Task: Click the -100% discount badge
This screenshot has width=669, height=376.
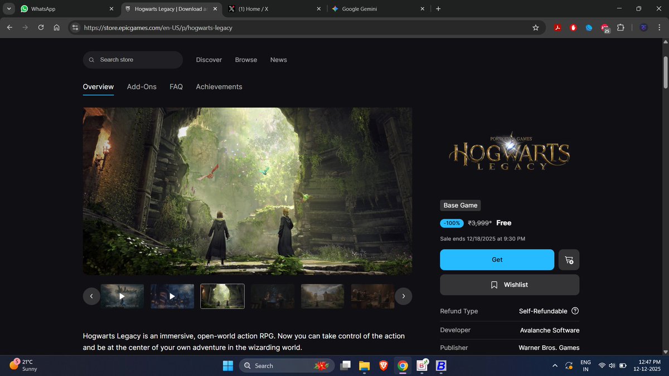Action: 452,223
